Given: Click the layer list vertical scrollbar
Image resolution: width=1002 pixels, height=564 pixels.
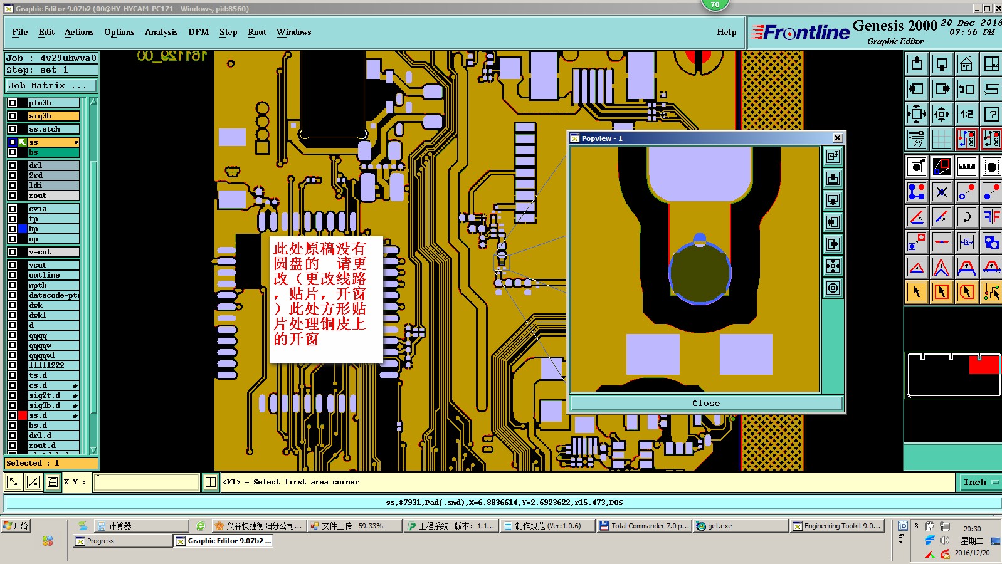Looking at the screenshot, I should (93, 276).
